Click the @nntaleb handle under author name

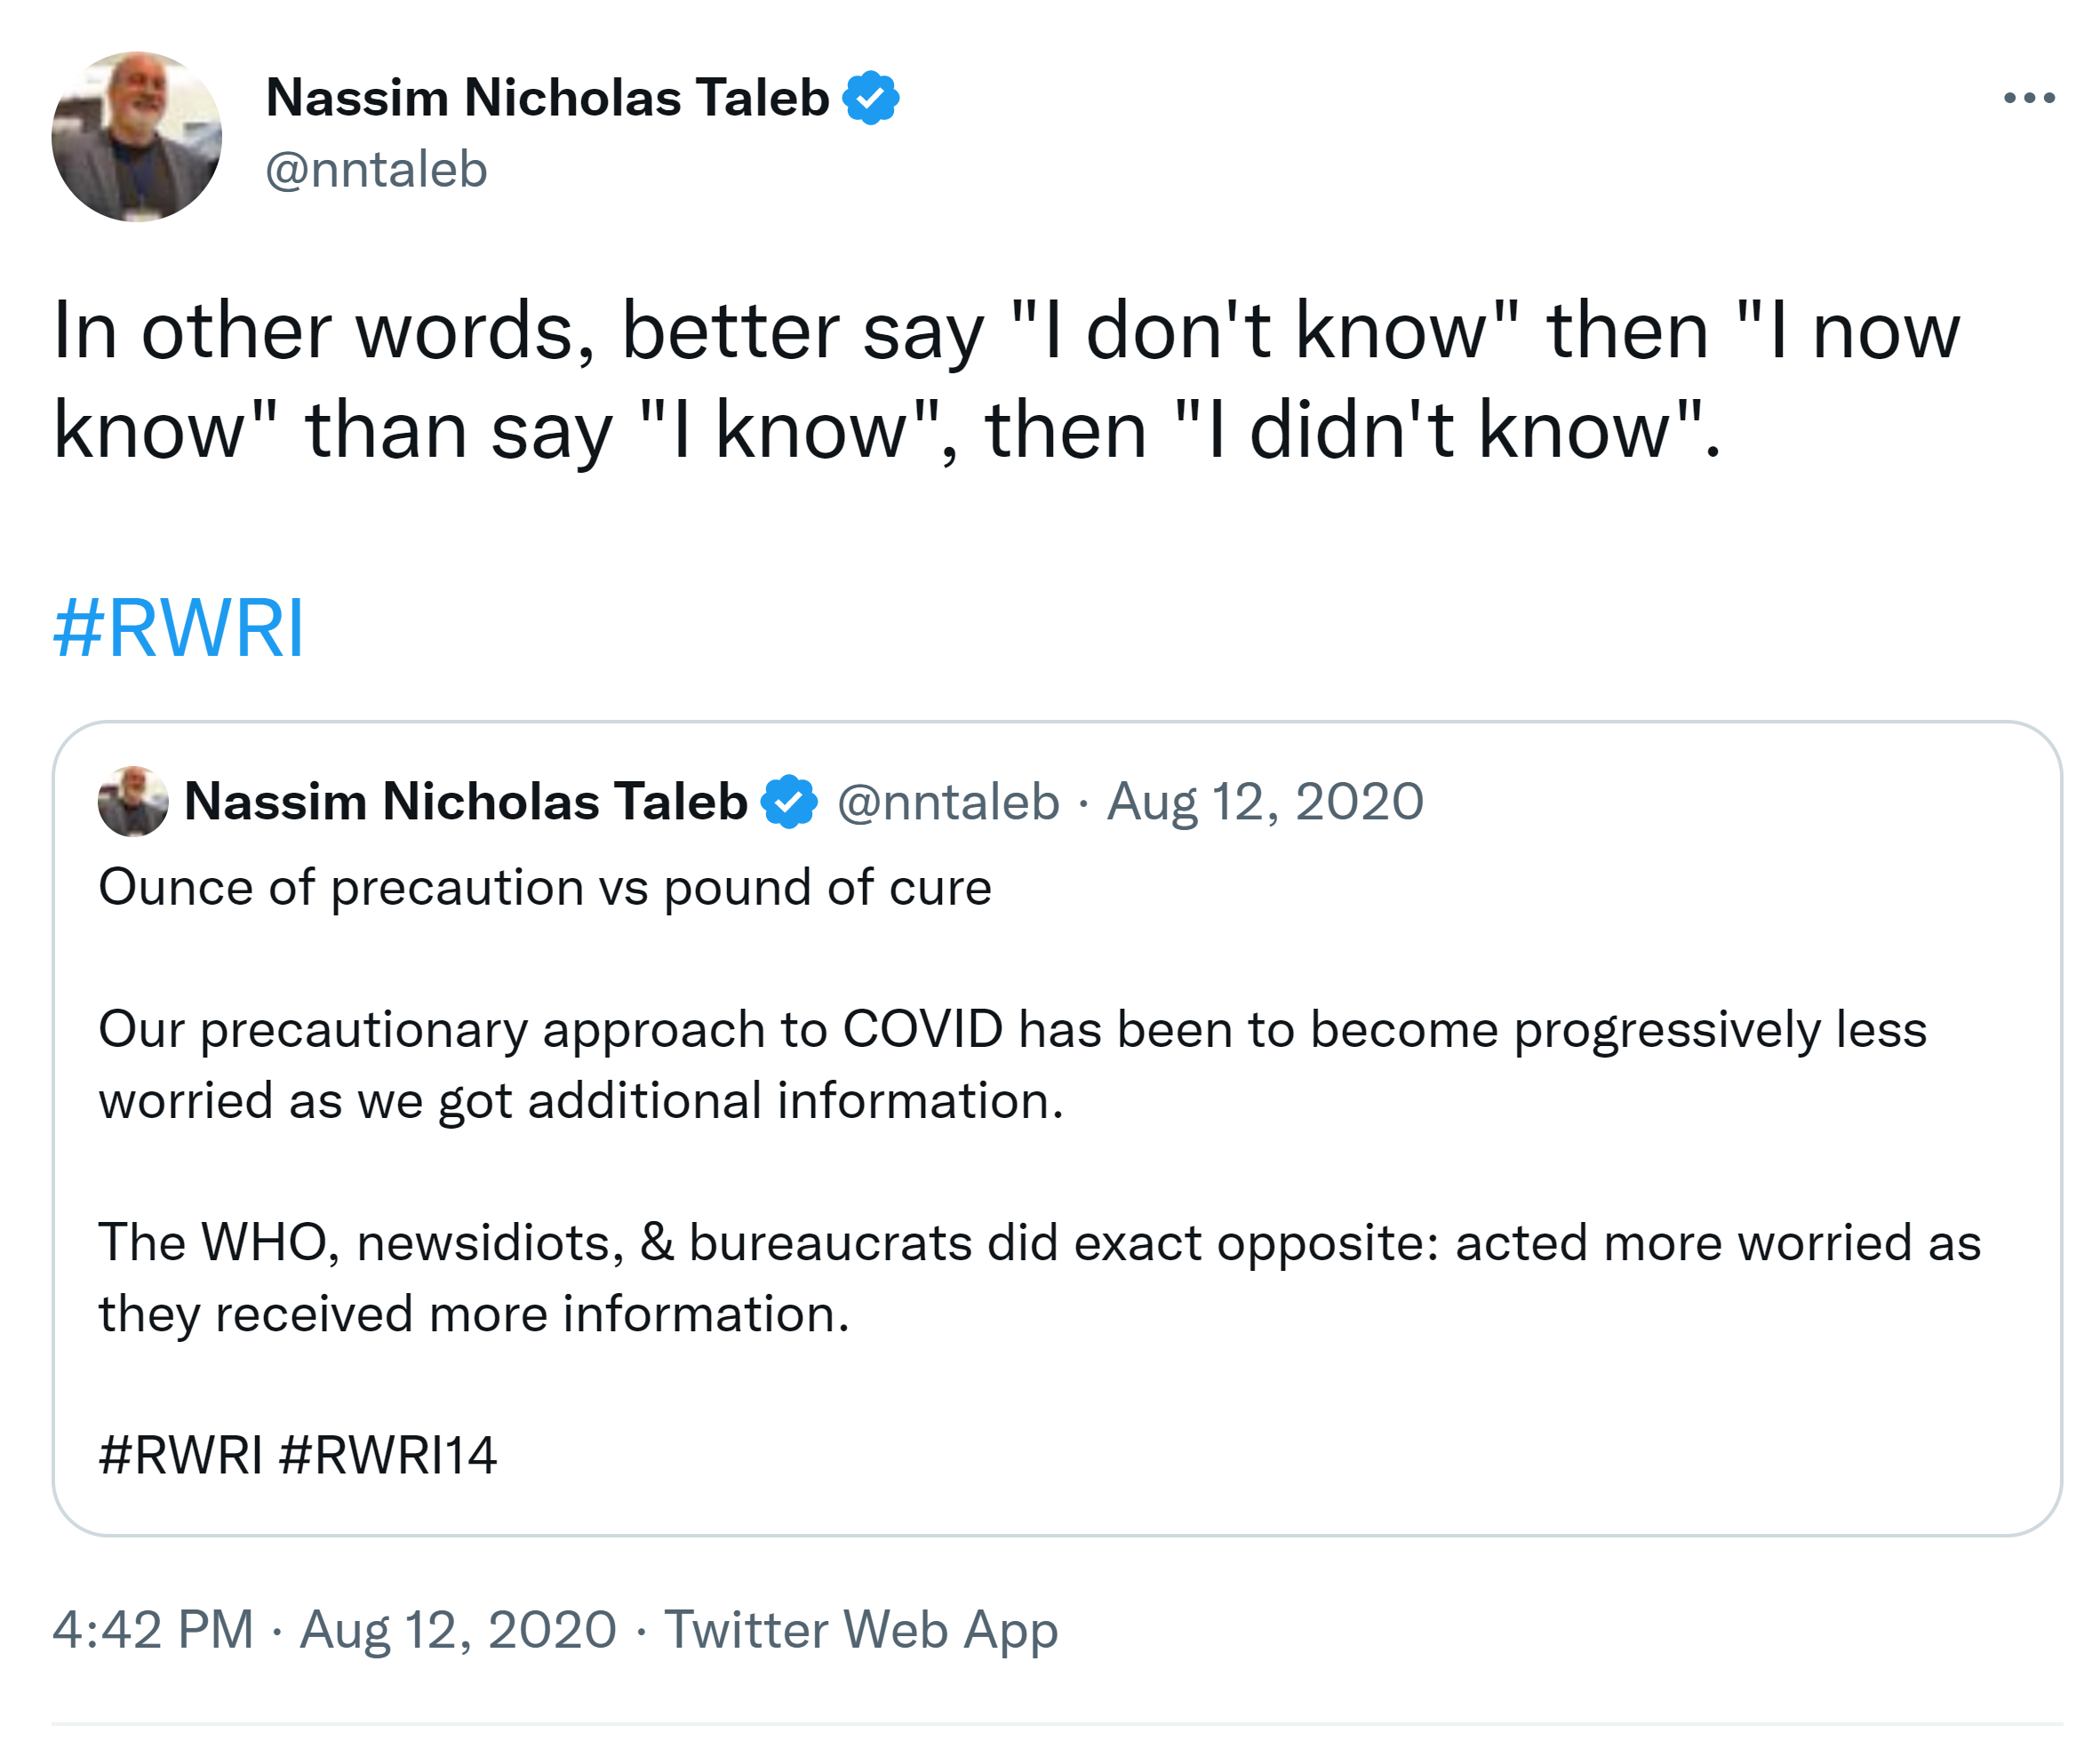pyautogui.click(x=376, y=169)
